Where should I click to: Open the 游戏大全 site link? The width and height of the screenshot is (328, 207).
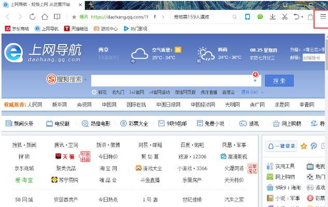[x=149, y=168]
